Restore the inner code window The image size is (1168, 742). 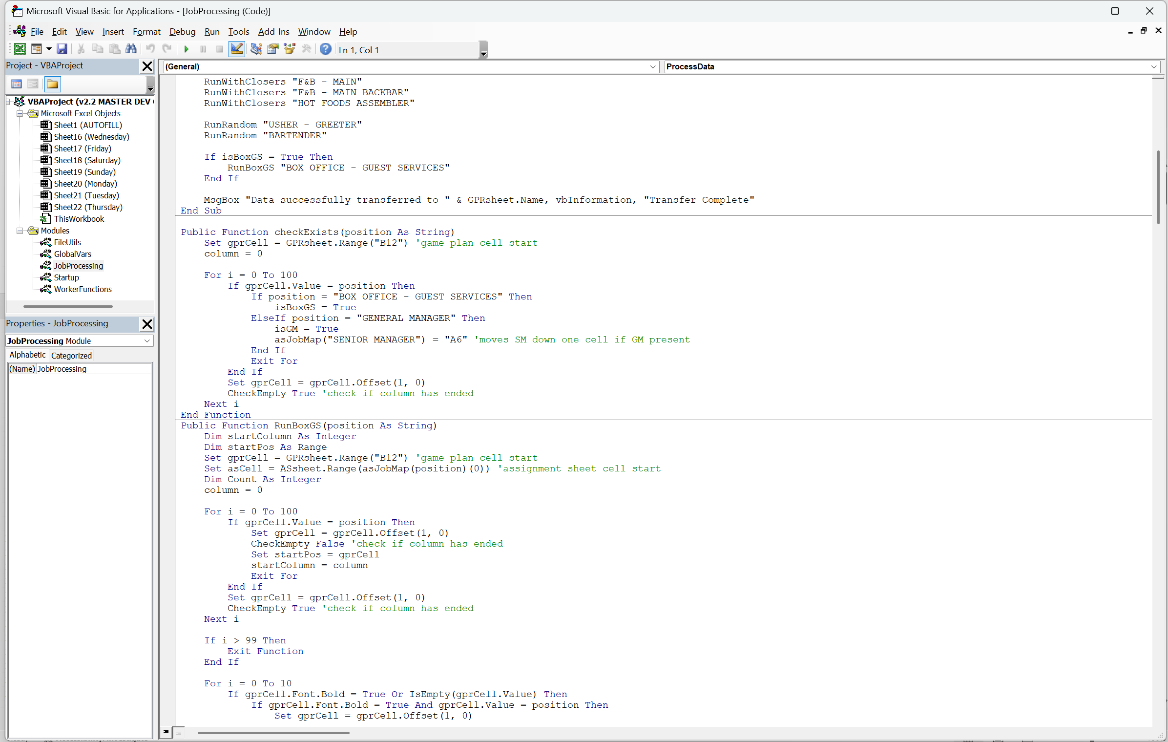[x=1144, y=31]
